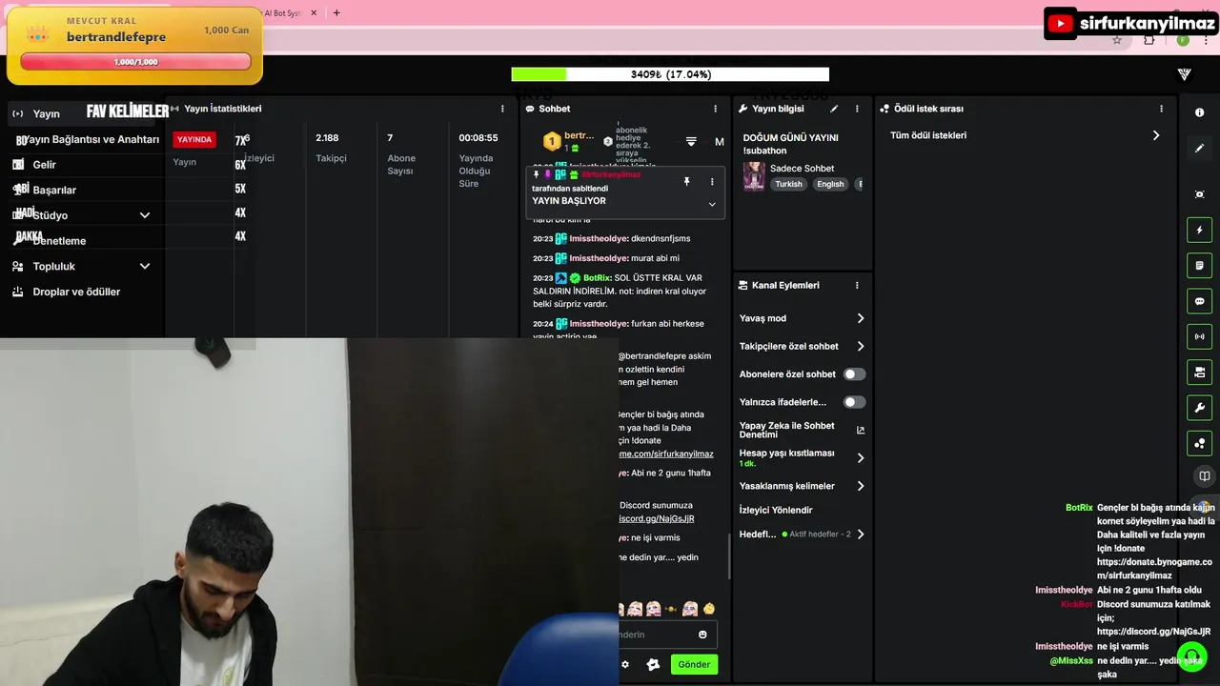Open info icon in right toolbar
This screenshot has width=1220, height=686.
pyautogui.click(x=1199, y=112)
